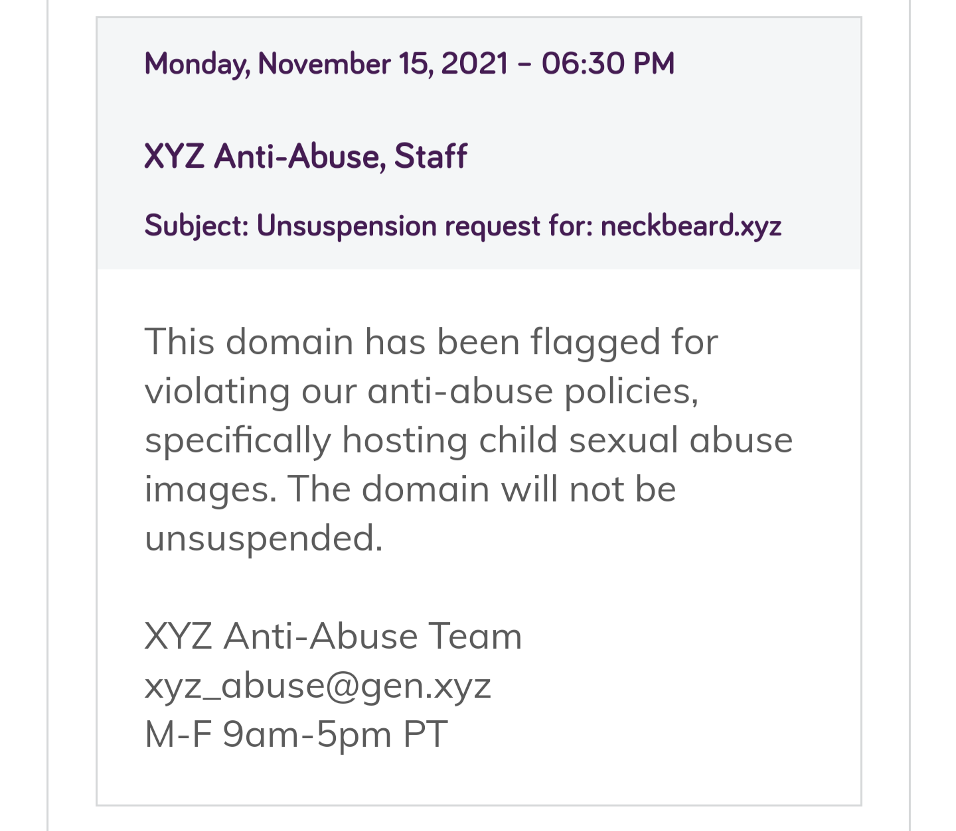
Task: Click the word specifically in the message body
Action: coord(237,440)
